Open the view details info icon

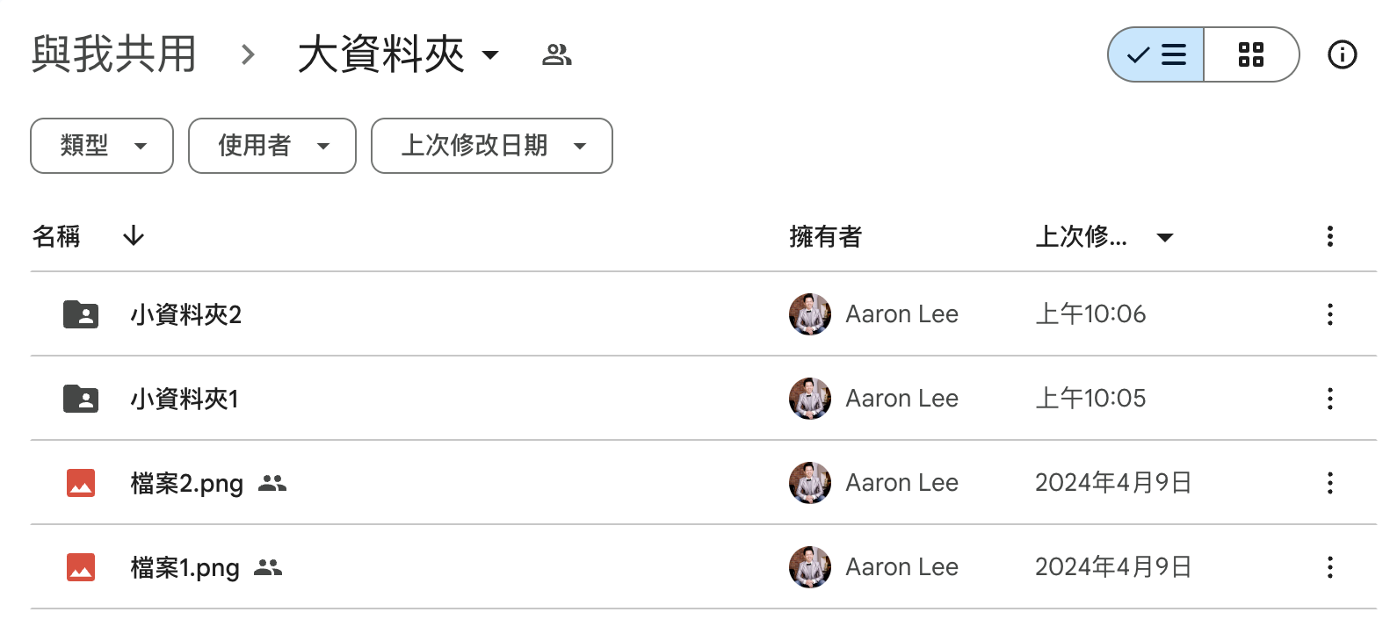tap(1342, 54)
